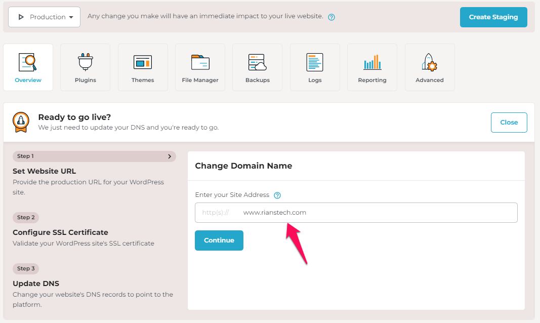Switch to the Advanced tab label
Screen dimensions: 540x323
[x=430, y=80]
